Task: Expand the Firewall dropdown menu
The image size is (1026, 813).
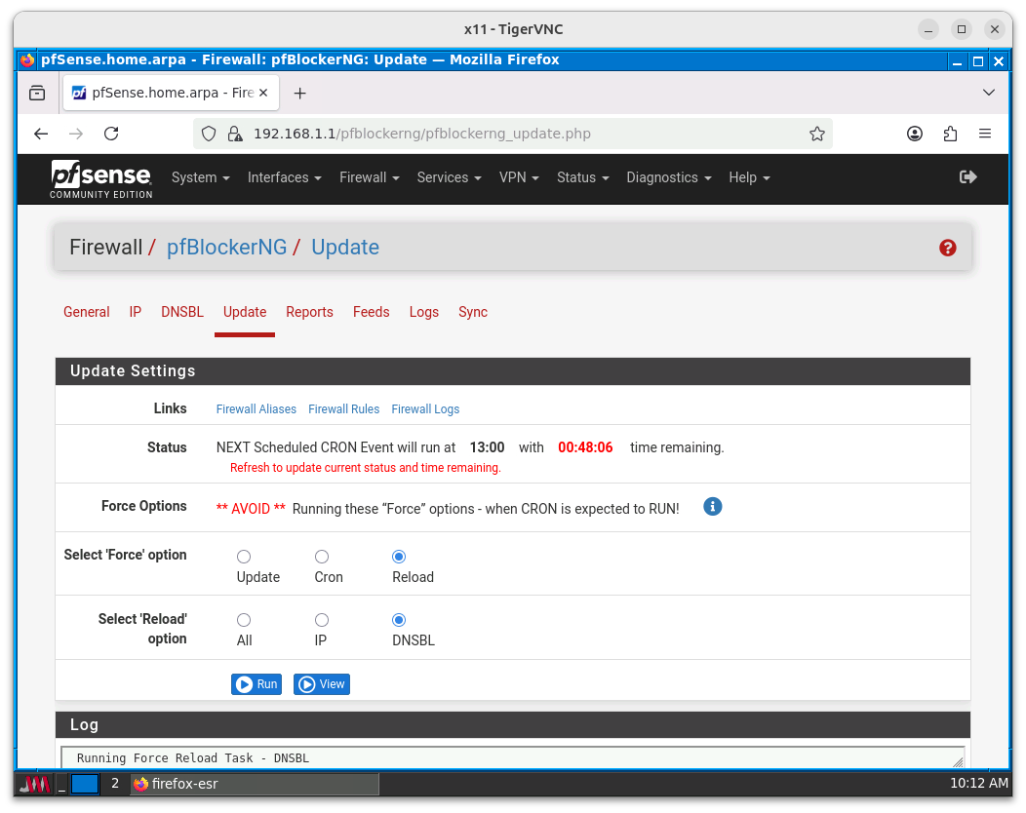Action: (x=369, y=178)
